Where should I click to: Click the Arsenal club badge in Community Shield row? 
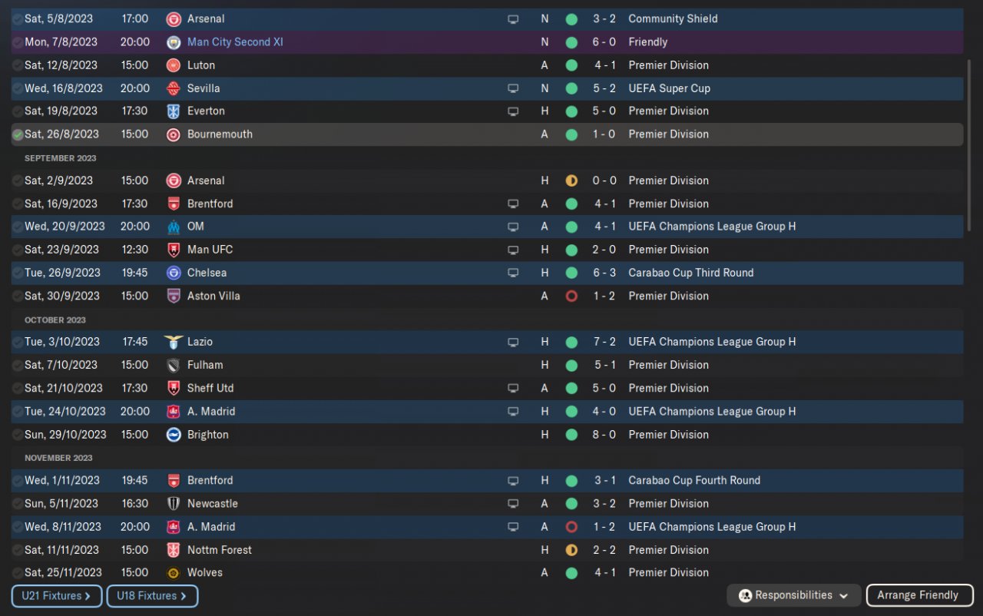(174, 19)
